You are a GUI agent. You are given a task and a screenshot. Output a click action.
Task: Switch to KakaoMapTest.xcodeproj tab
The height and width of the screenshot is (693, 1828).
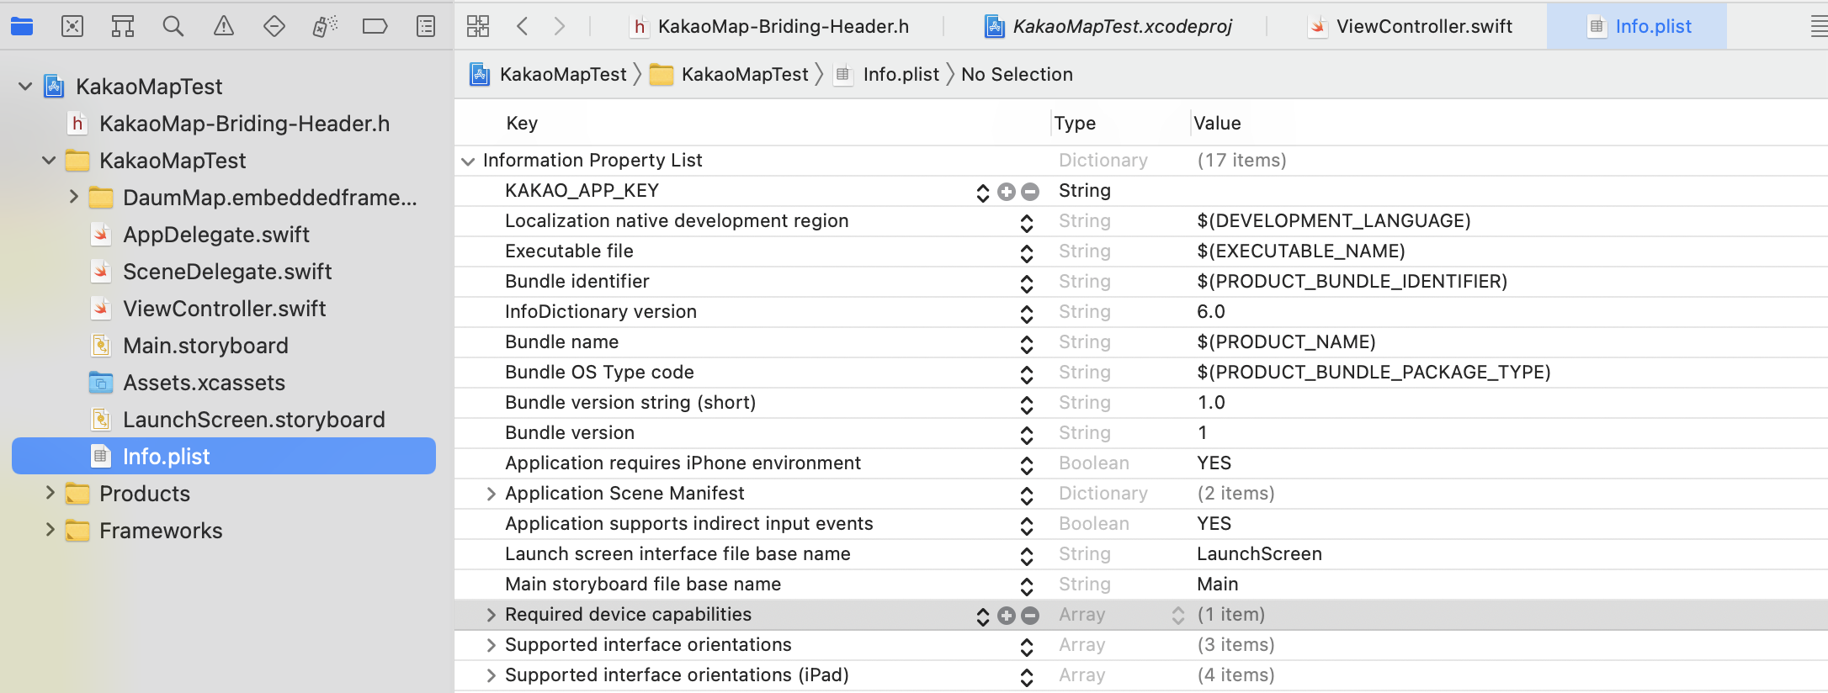tap(1108, 26)
